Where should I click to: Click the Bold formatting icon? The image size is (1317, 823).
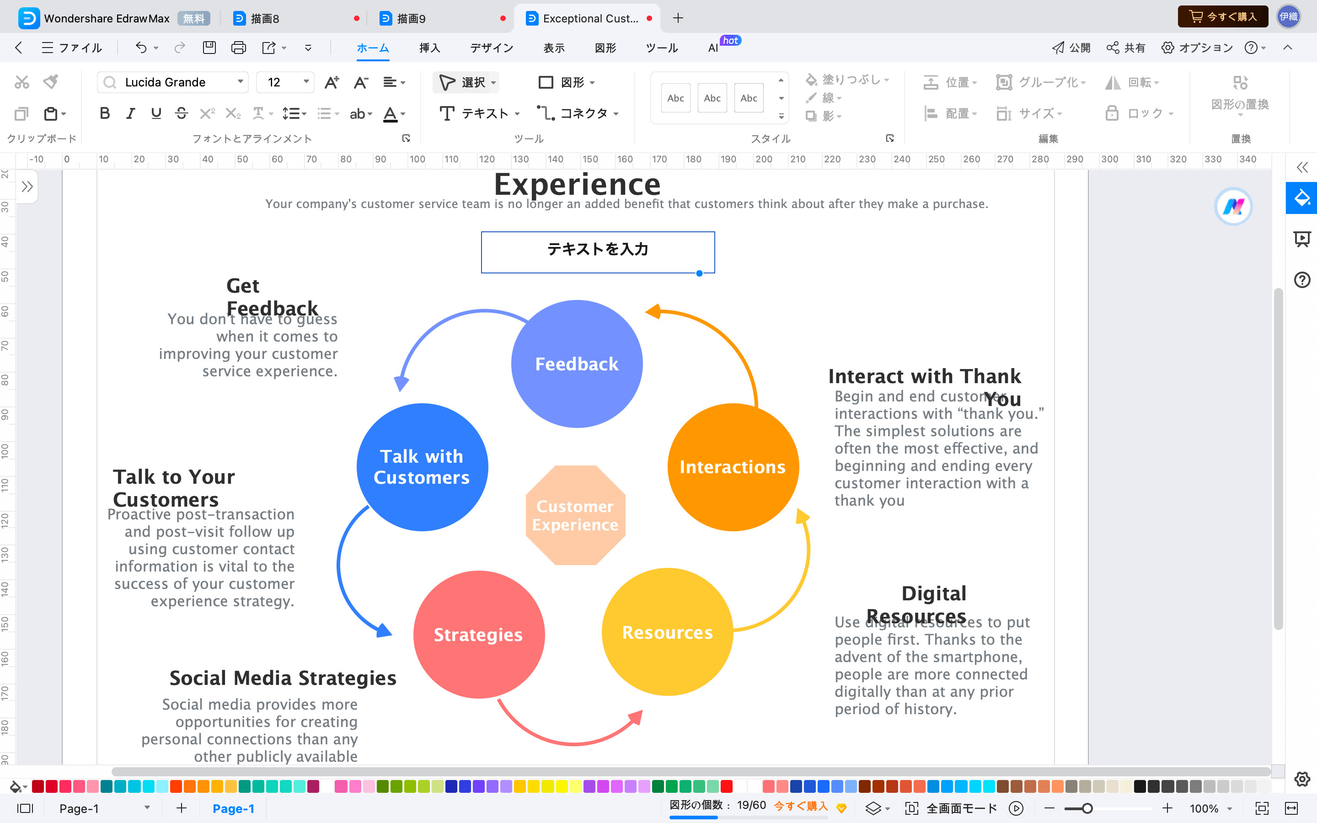click(105, 114)
